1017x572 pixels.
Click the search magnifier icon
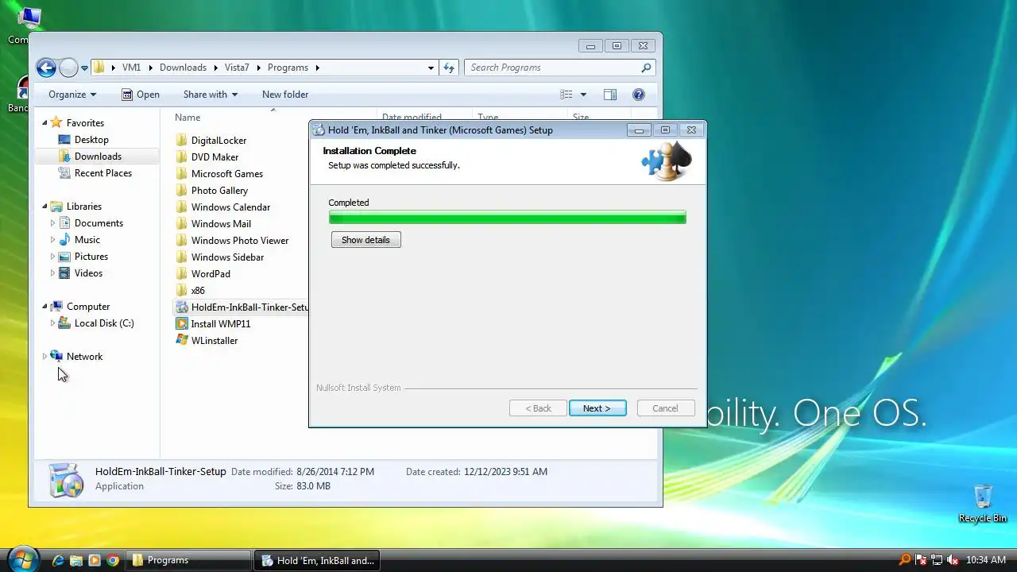tap(646, 68)
